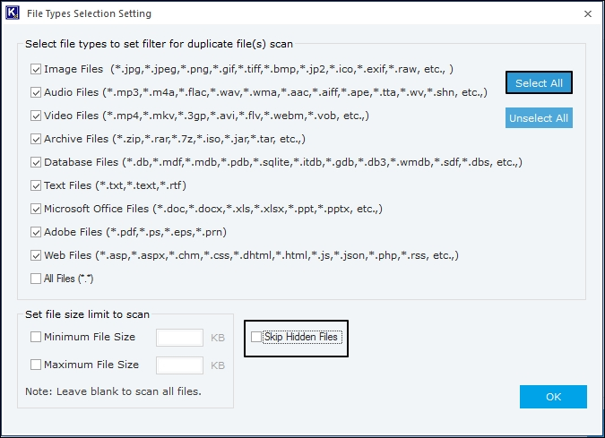Enable the All Files (*.*) checkbox

point(36,279)
